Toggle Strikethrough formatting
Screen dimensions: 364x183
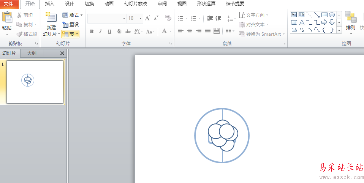[128, 31]
